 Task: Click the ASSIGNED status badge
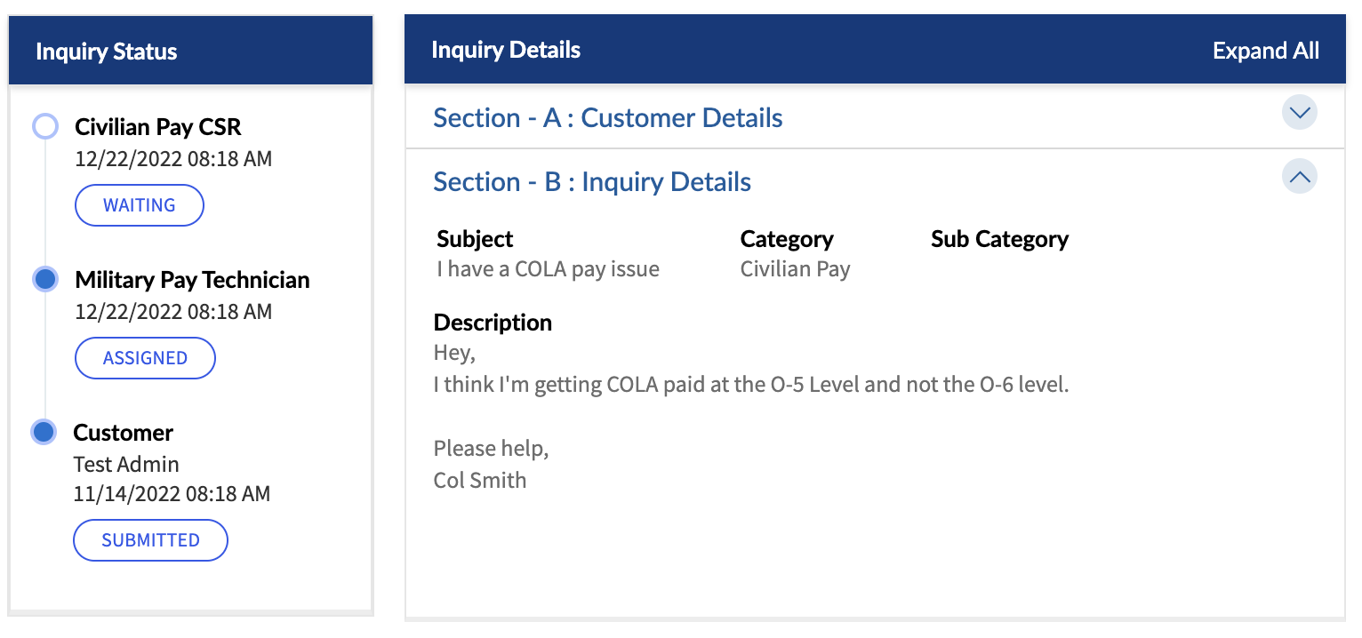[145, 358]
